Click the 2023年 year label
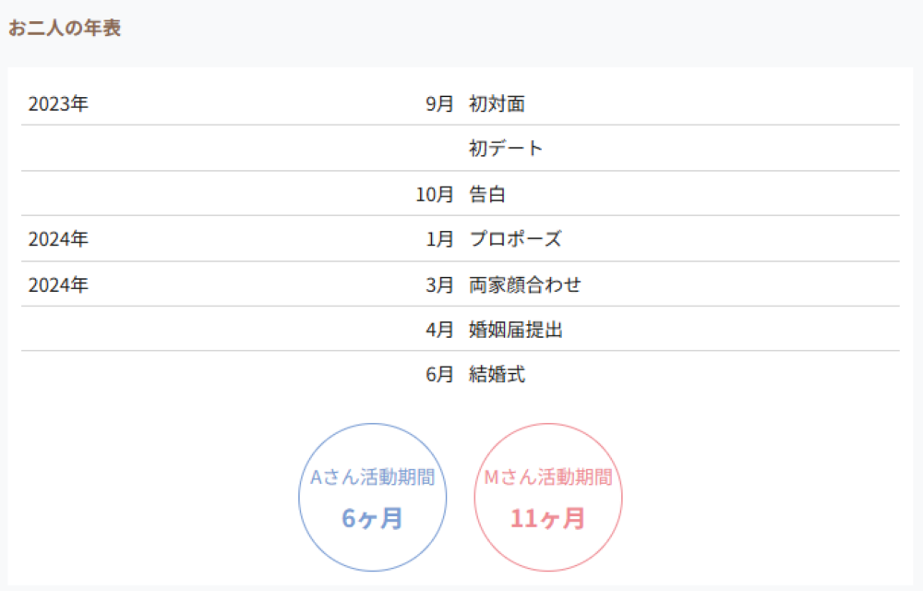Viewport: 923px width, 591px height. click(58, 104)
